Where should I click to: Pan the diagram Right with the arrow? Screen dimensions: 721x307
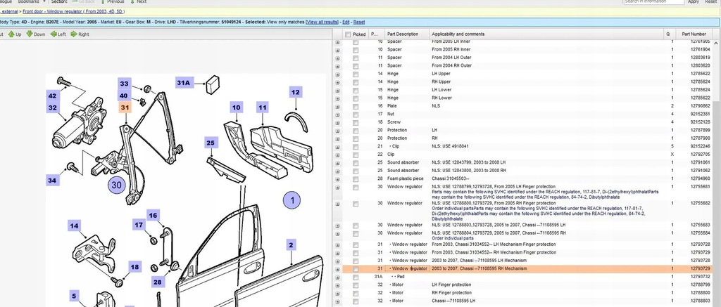click(75, 34)
